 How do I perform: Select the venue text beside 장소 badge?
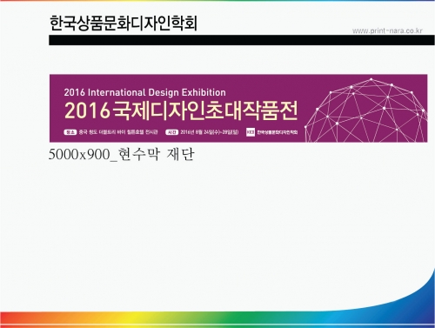118,132
